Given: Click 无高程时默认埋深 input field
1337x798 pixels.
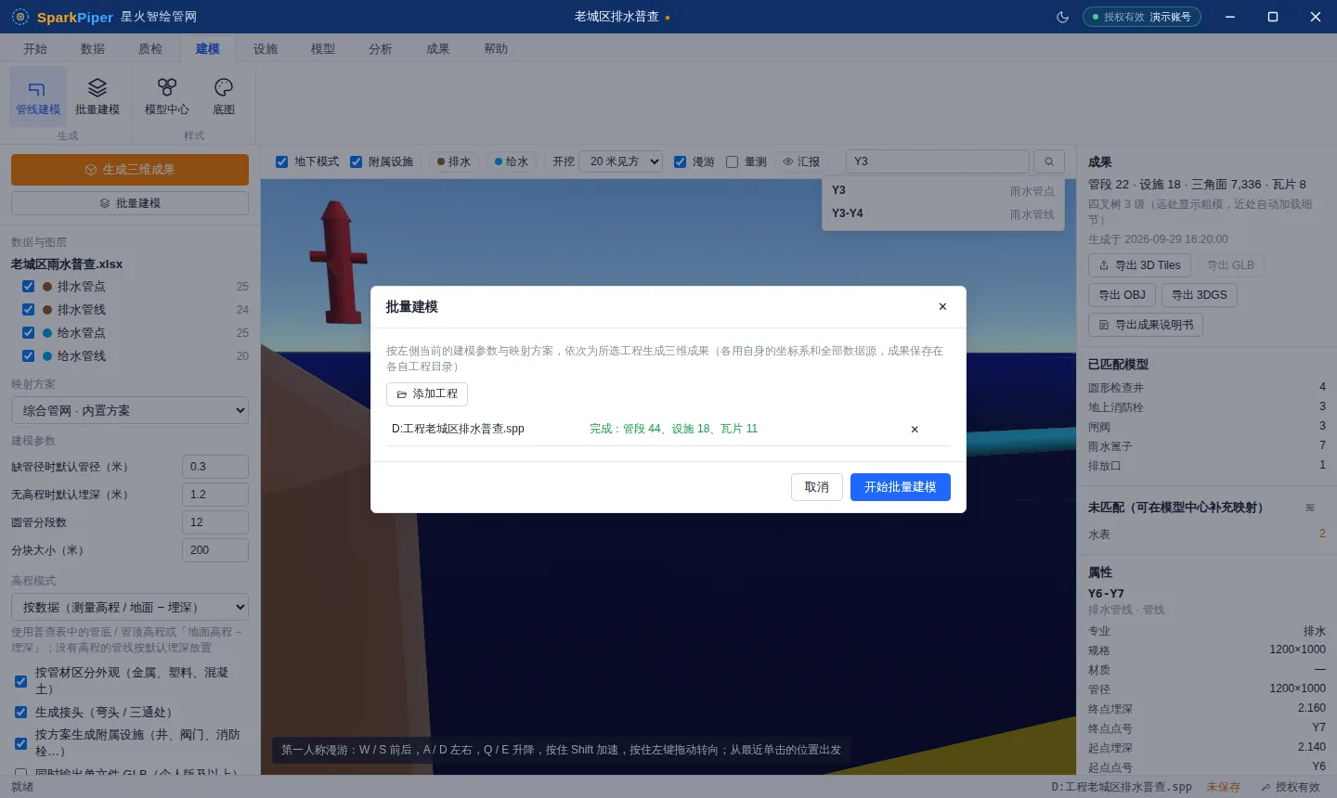Looking at the screenshot, I should [215, 495].
